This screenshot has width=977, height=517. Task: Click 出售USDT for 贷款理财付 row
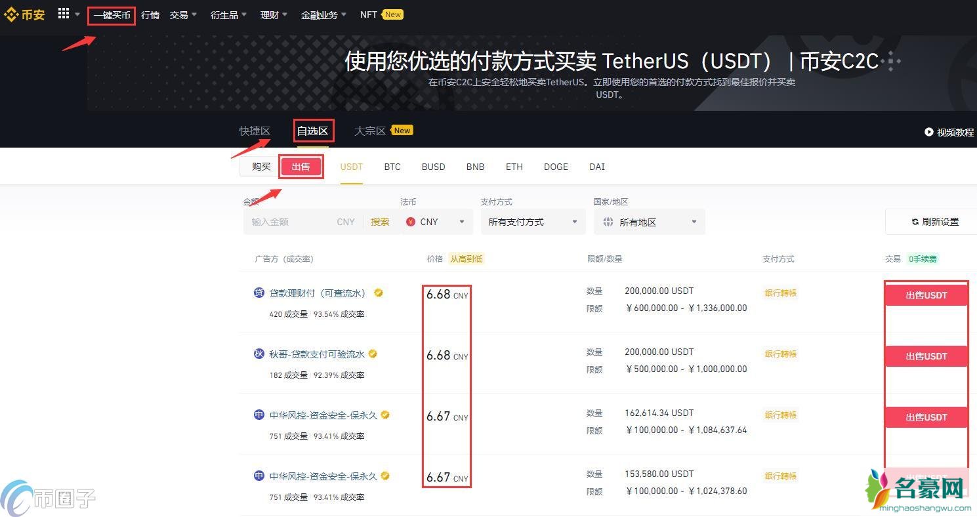point(926,295)
